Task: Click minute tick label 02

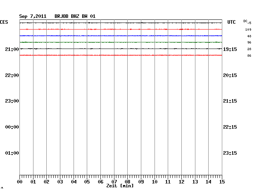Action: [46, 182]
